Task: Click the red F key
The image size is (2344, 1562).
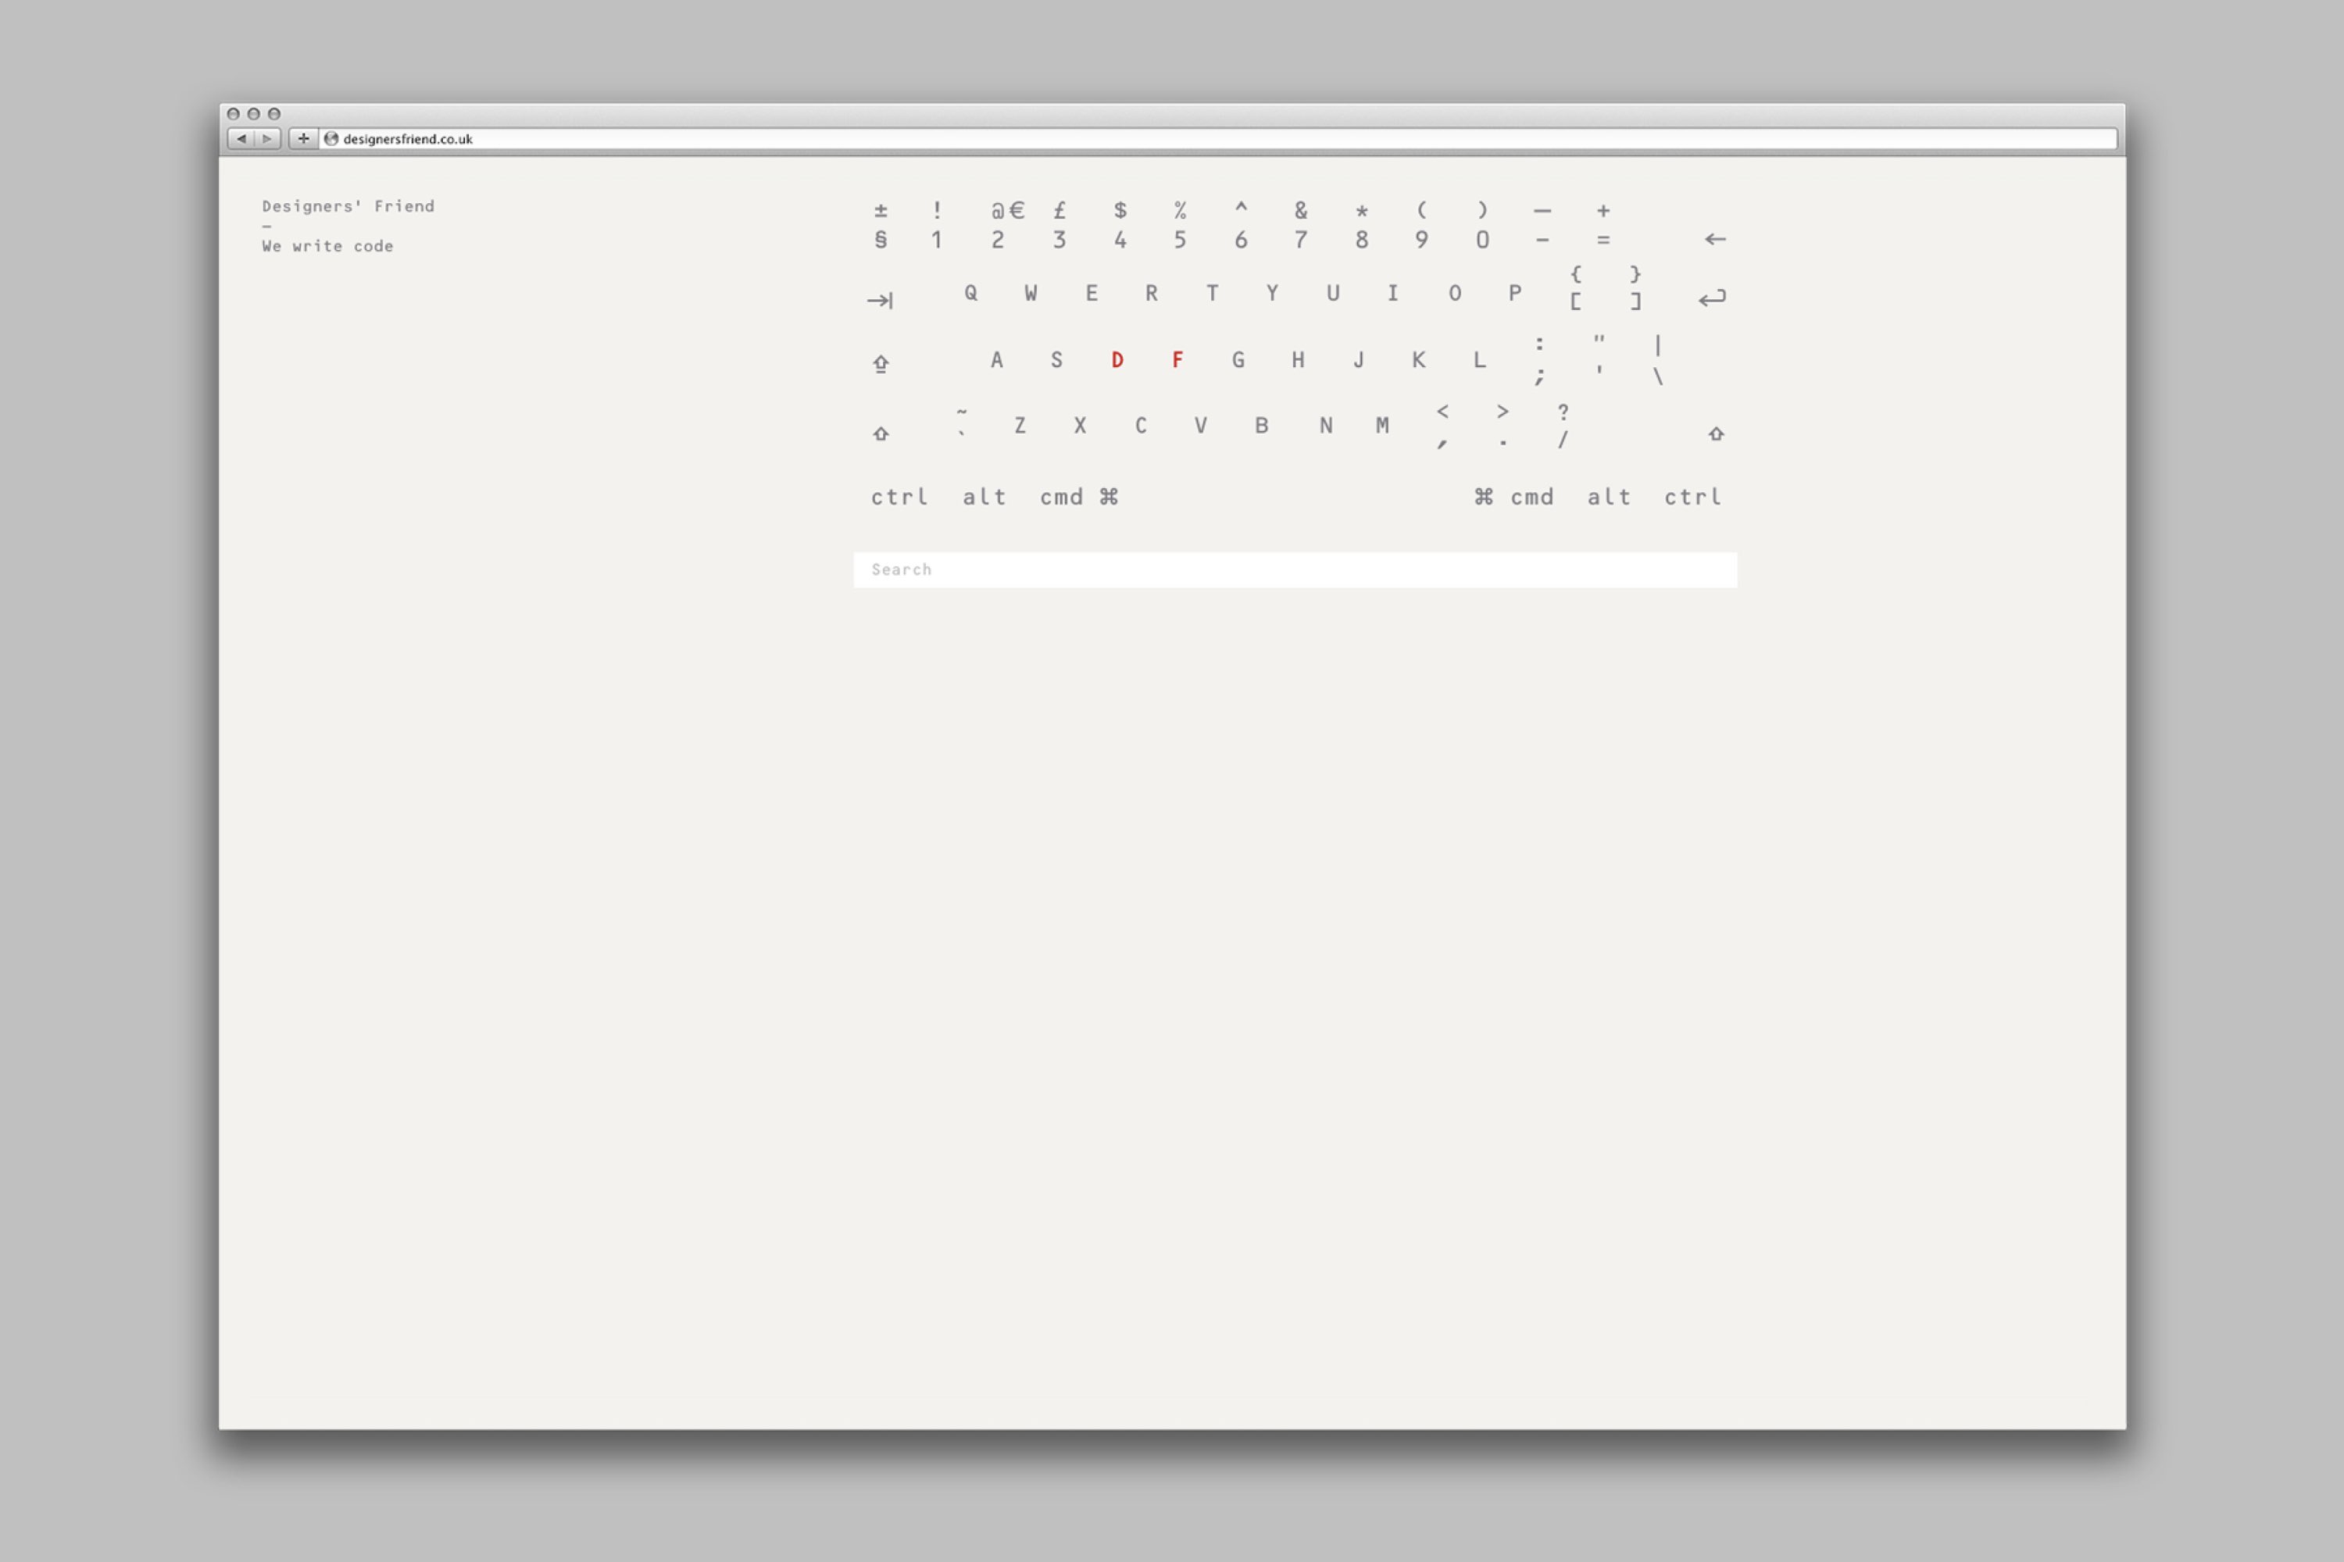Action: (x=1177, y=359)
